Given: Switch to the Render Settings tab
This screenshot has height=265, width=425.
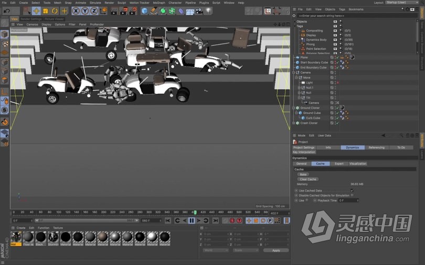Looking at the screenshot, I should (x=31, y=19).
